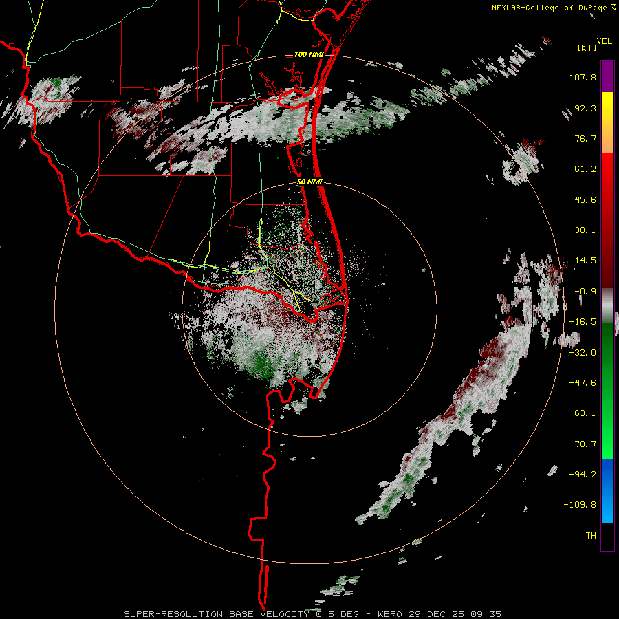
Task: Select the 107.8 legend value
Action: (583, 77)
